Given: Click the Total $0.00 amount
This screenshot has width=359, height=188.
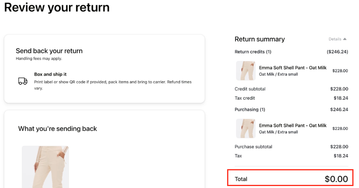Looking at the screenshot, I should (336, 179).
